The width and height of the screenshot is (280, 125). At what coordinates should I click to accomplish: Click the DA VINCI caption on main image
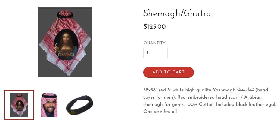pyautogui.click(x=66, y=55)
